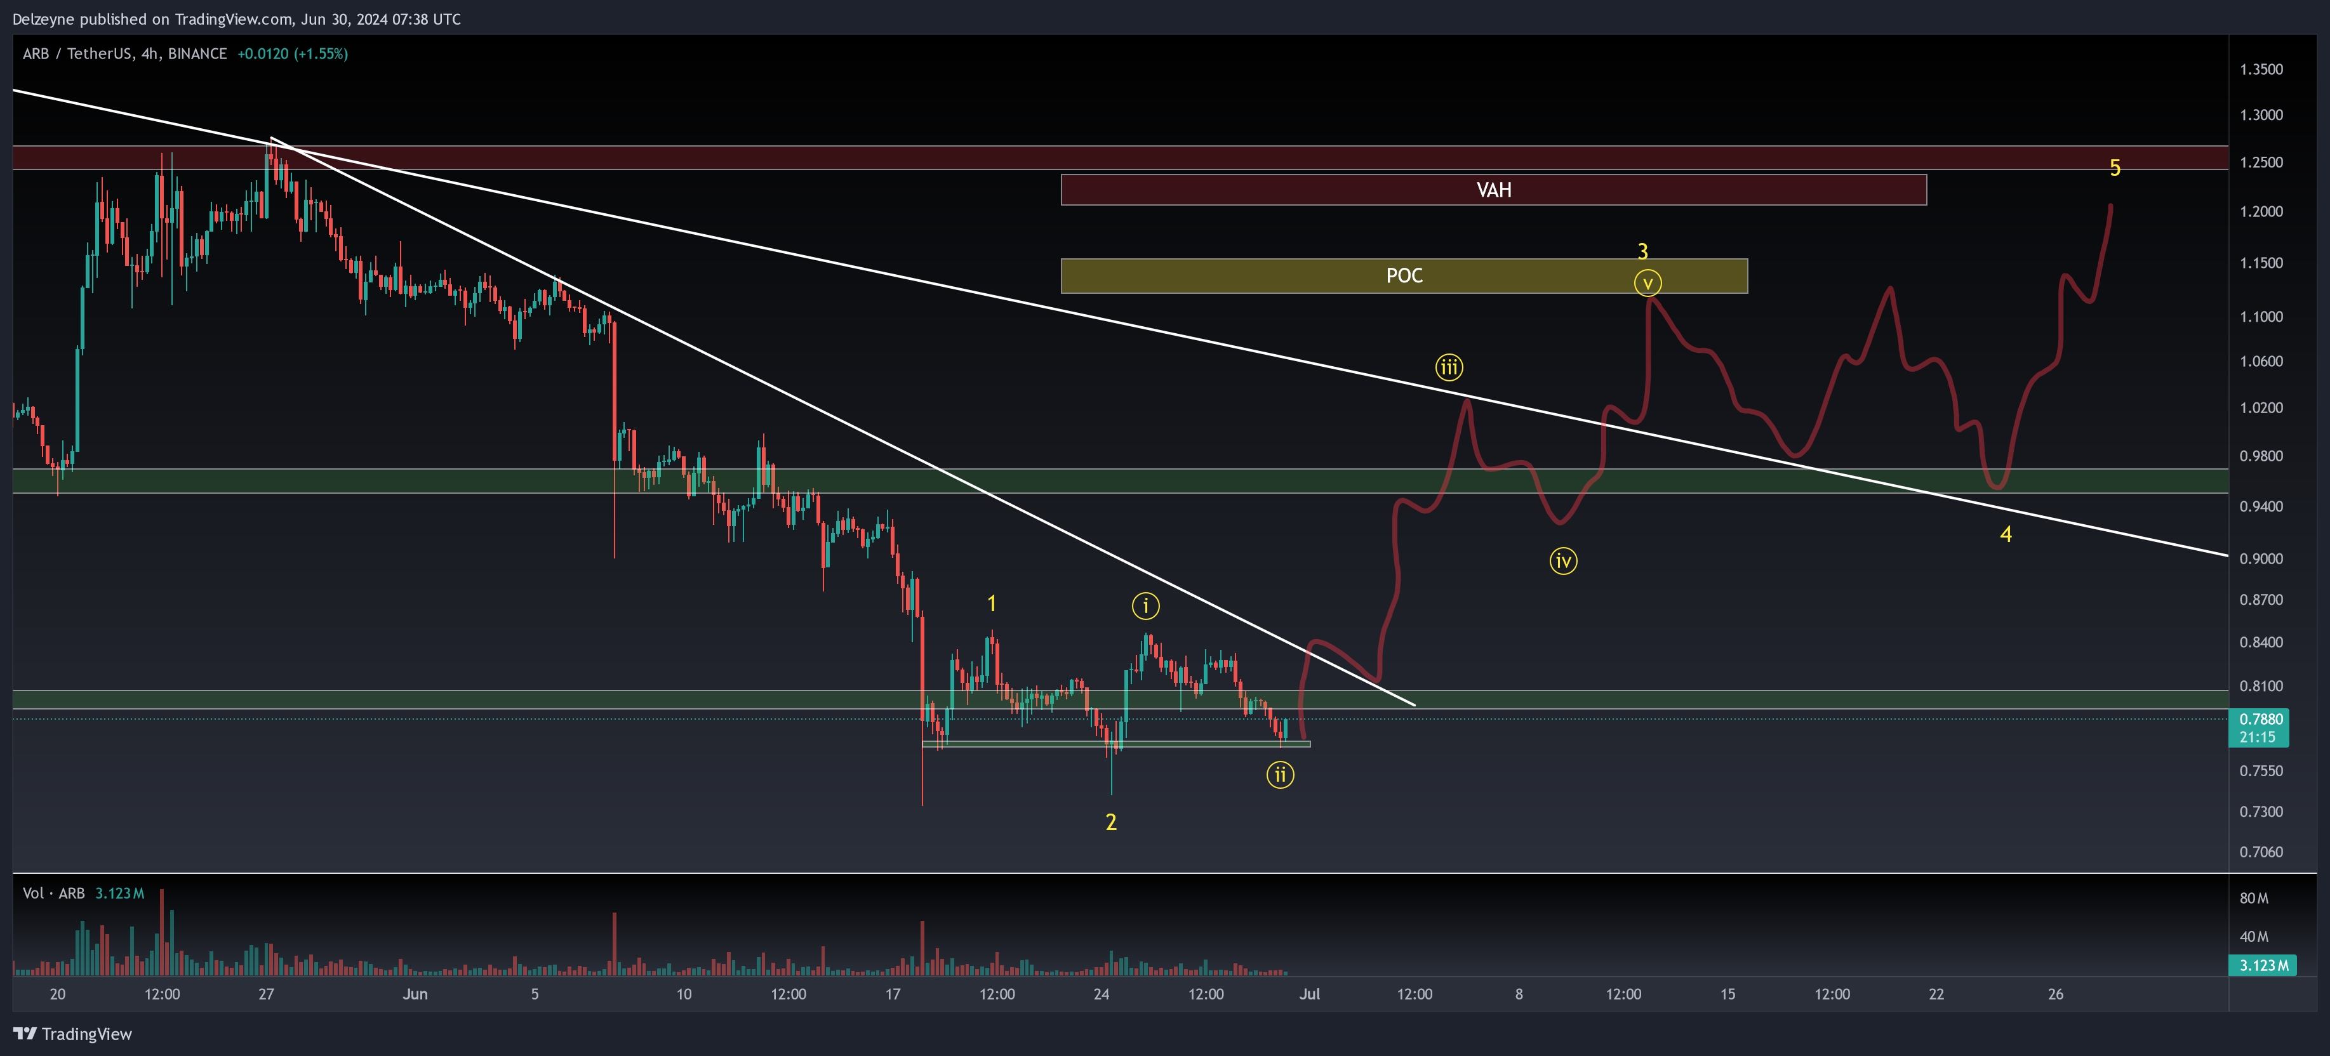The image size is (2330, 1056).
Task: Select circled sub-wave label v
Action: click(x=1647, y=283)
